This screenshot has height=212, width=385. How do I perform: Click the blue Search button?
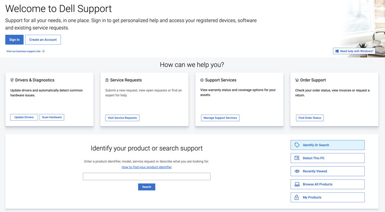coord(147,187)
